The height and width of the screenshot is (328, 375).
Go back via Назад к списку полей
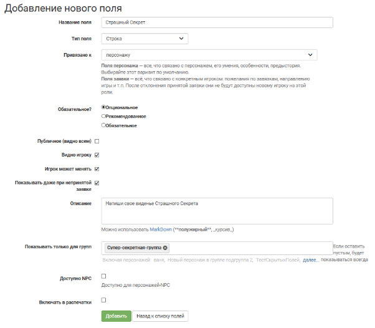click(161, 316)
